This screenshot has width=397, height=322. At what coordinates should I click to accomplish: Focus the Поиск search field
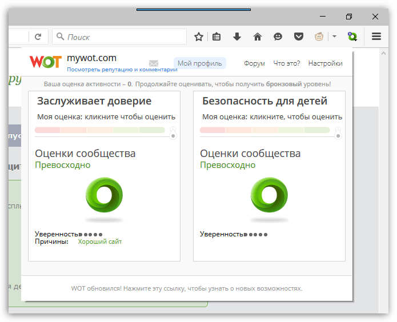coord(119,37)
